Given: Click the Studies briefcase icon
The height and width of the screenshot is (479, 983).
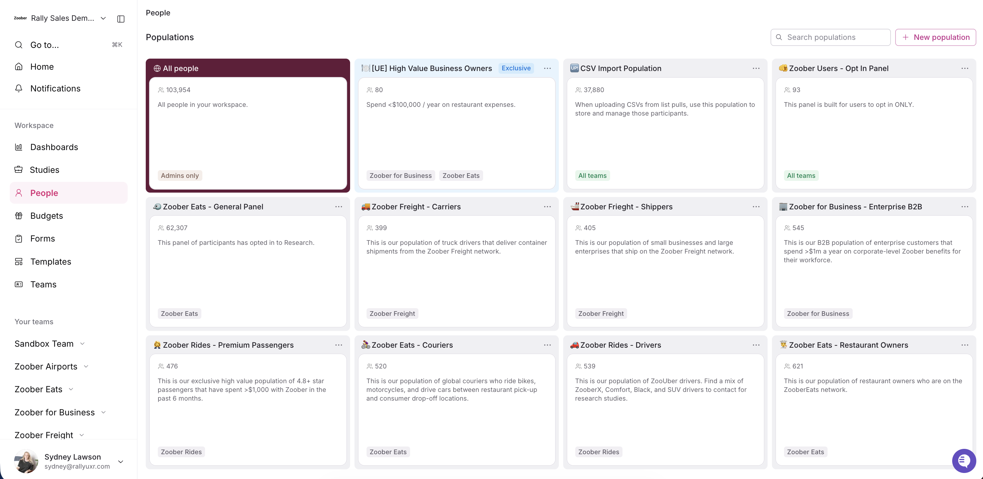Looking at the screenshot, I should coord(19,170).
